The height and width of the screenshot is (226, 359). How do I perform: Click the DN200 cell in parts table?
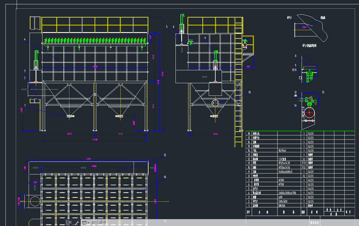coord(289,205)
